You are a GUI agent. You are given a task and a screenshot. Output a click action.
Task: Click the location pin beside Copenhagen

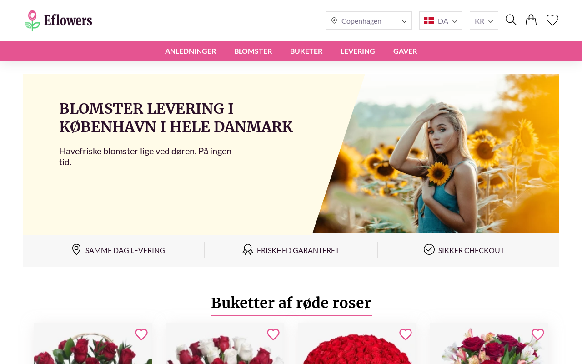pyautogui.click(x=334, y=20)
